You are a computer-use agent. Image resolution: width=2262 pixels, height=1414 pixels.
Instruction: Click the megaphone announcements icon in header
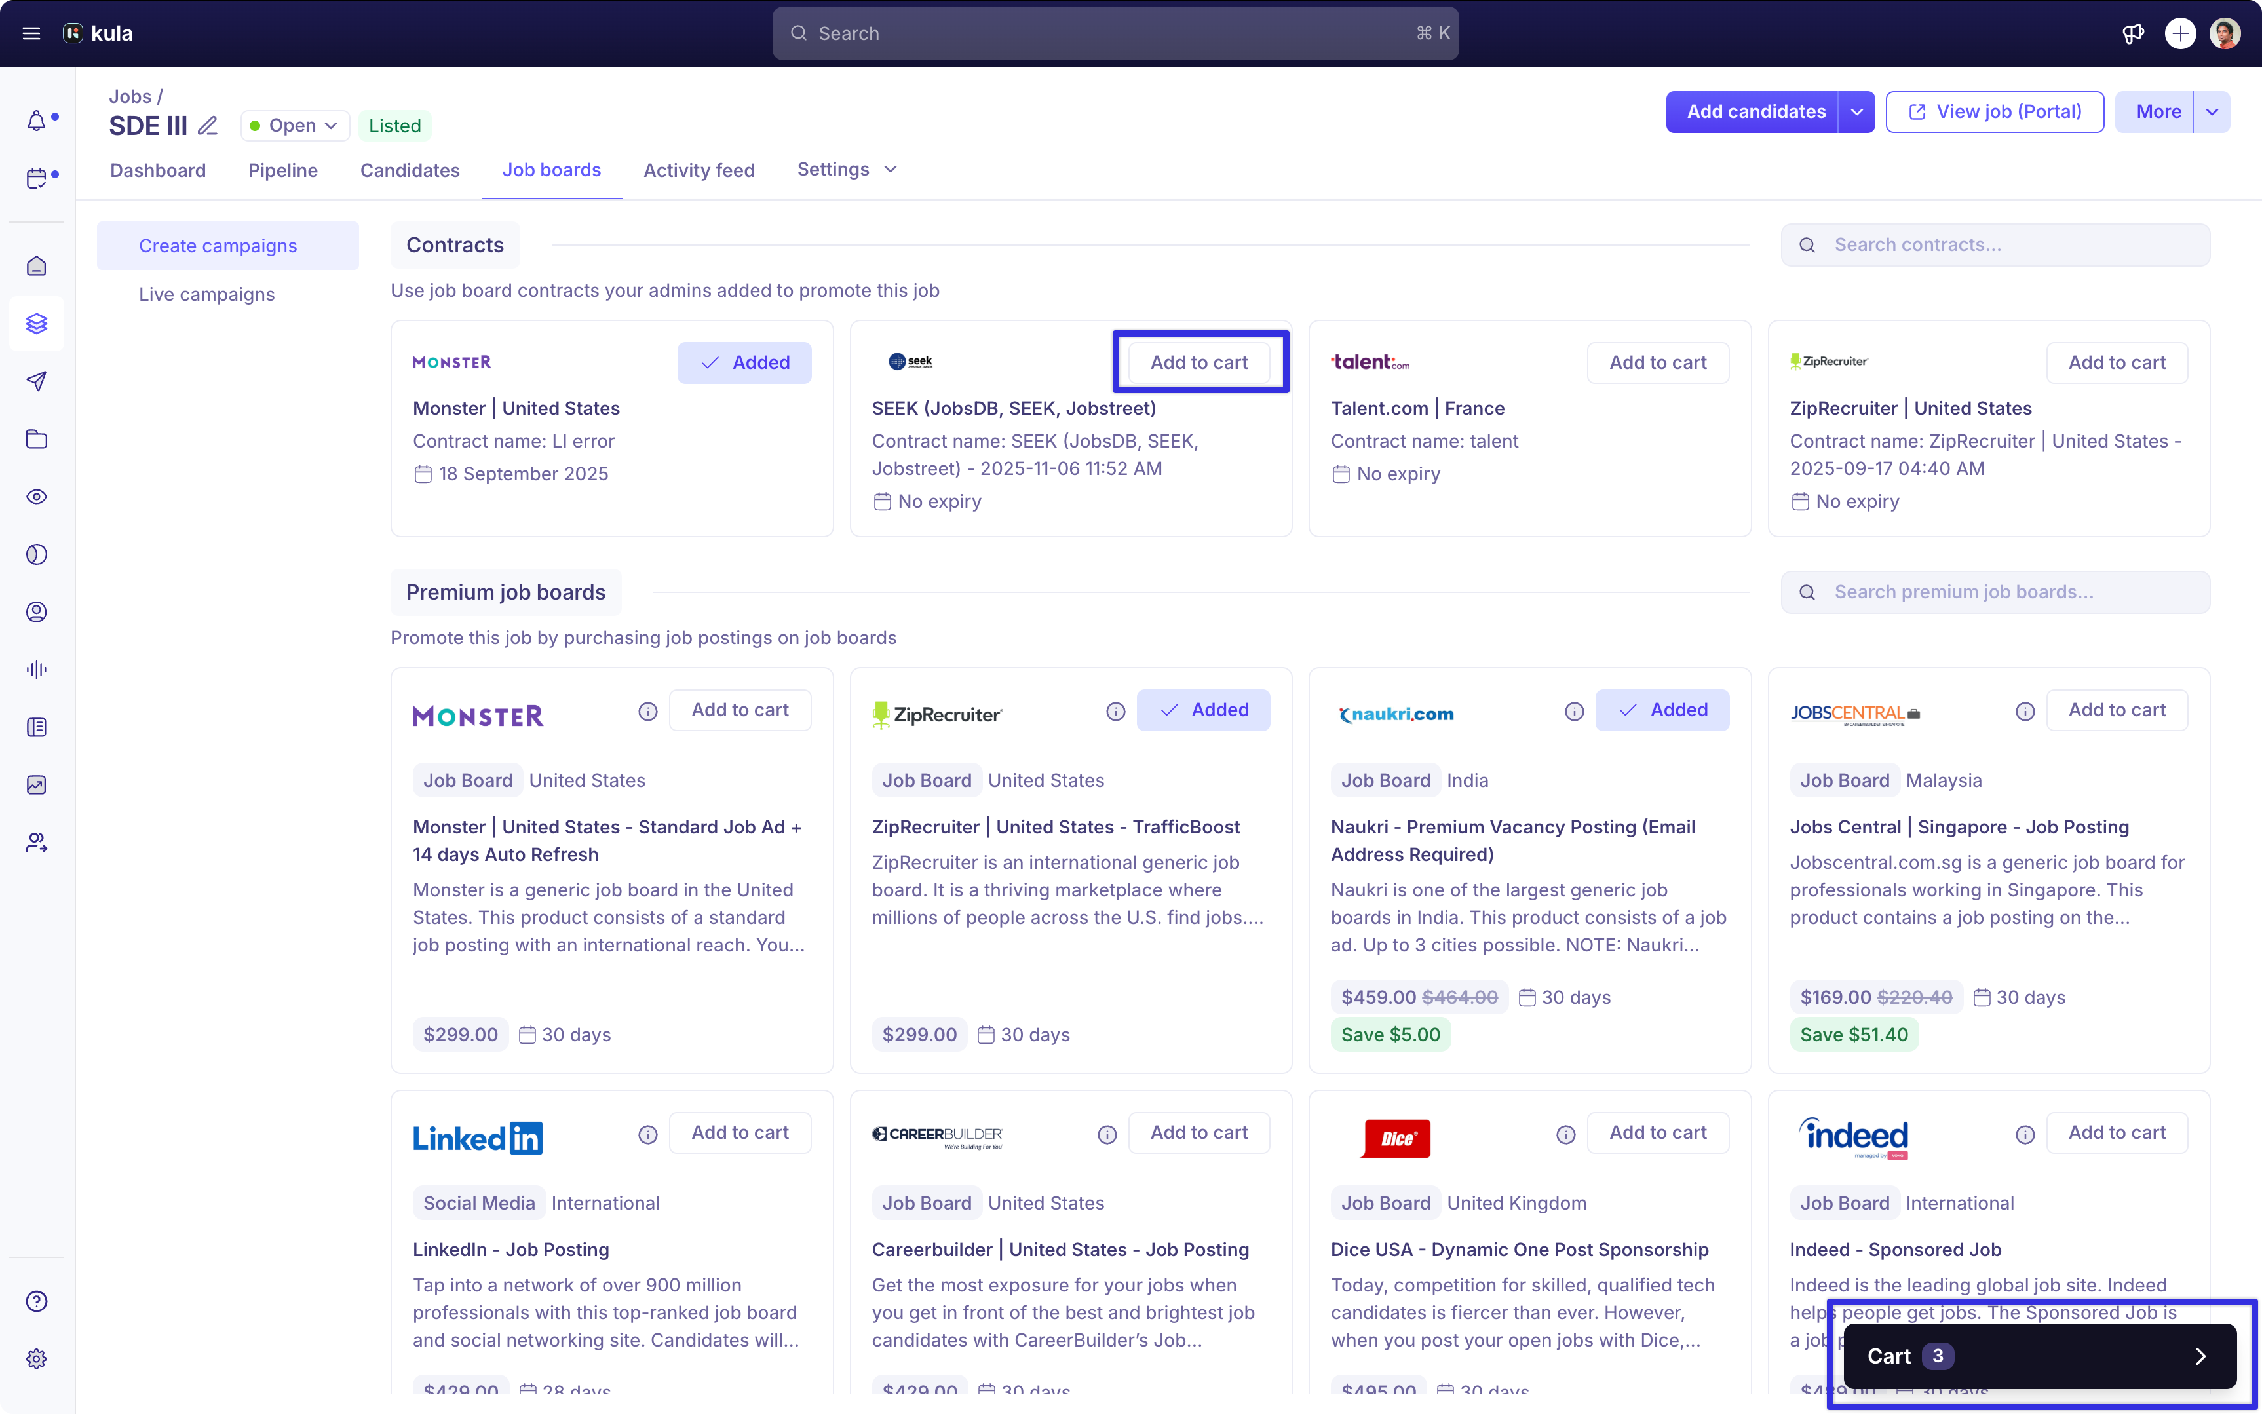tap(2133, 33)
